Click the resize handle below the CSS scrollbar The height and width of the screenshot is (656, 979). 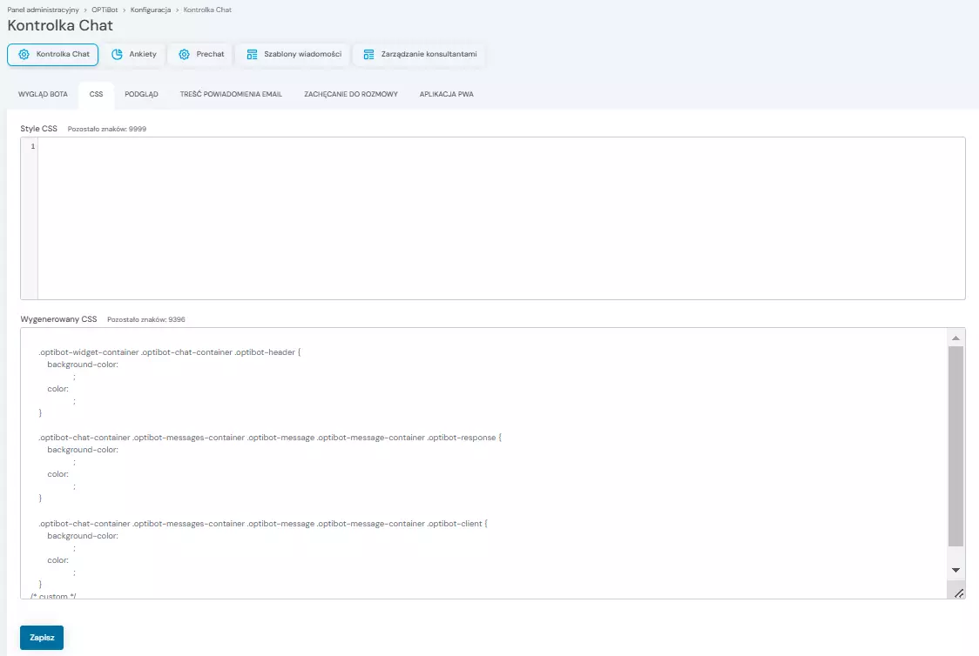[959, 592]
